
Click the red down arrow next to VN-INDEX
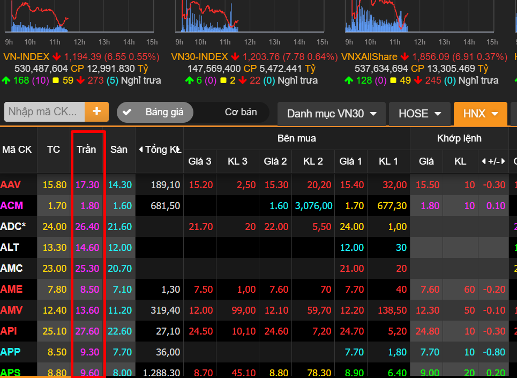tap(57, 57)
